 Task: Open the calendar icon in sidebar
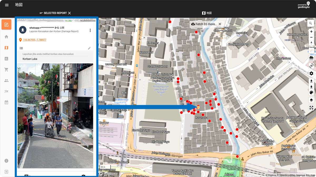click(6, 102)
